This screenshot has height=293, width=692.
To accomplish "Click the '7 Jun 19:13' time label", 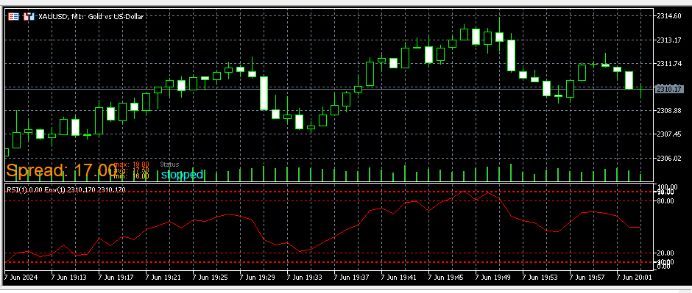I will click(x=68, y=278).
